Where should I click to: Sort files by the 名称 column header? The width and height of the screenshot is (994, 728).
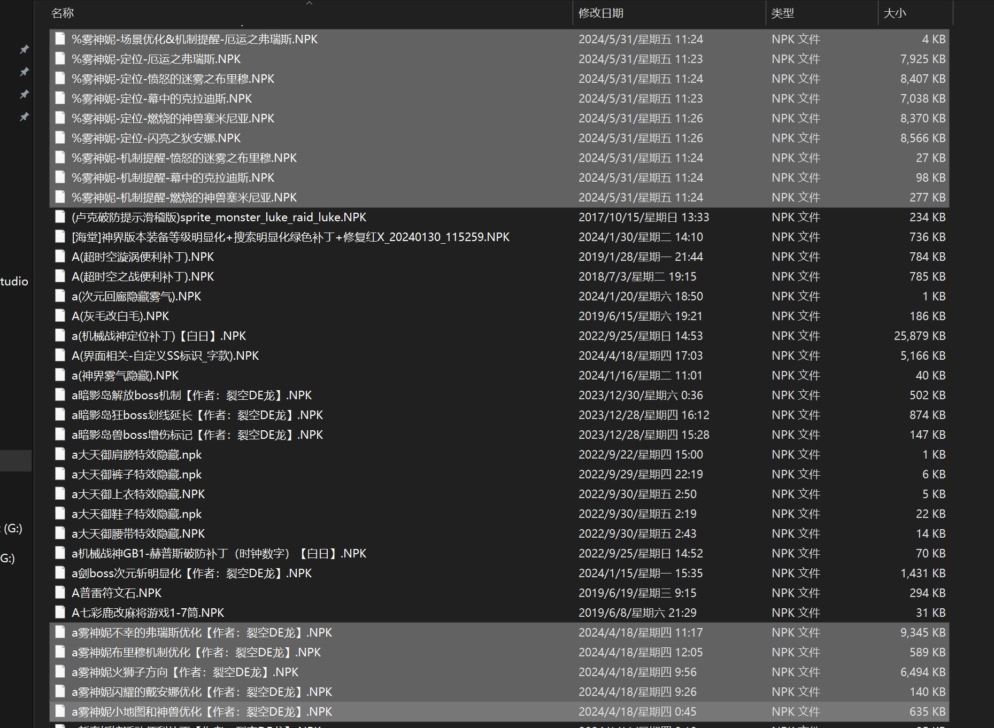[x=63, y=13]
